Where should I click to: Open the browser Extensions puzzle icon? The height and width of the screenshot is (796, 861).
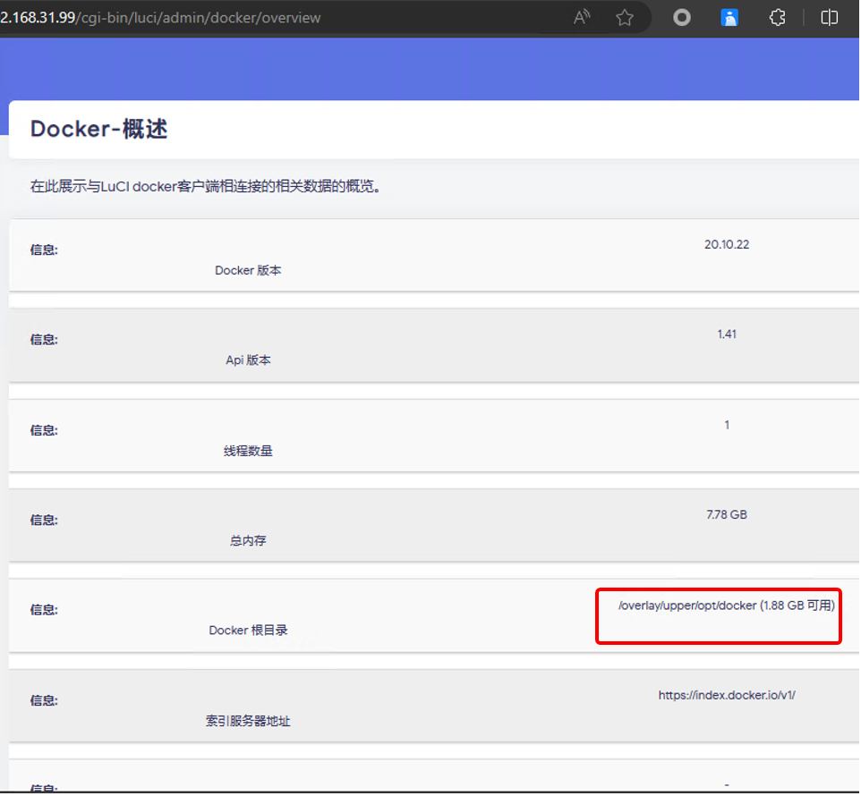pos(776,17)
